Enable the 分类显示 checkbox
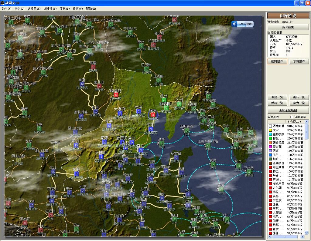This screenshot has width=311, height=241. pyautogui.click(x=292, y=117)
